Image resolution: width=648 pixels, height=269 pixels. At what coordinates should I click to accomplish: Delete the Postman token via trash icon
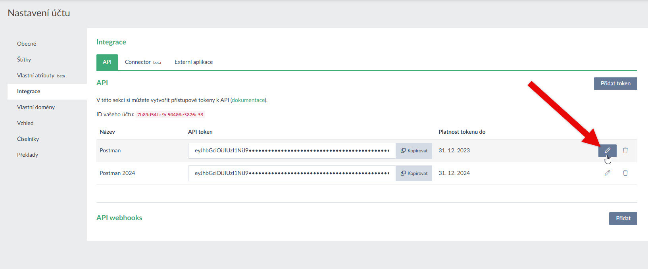pyautogui.click(x=625, y=150)
